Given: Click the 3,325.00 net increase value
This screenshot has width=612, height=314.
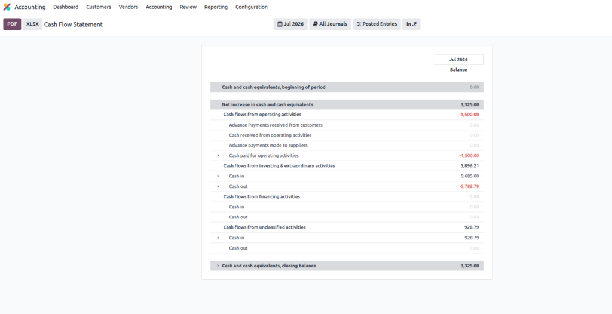Looking at the screenshot, I should pyautogui.click(x=470, y=104).
